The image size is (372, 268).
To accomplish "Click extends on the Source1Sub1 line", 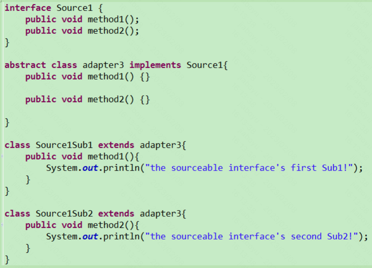I will coord(116,145).
